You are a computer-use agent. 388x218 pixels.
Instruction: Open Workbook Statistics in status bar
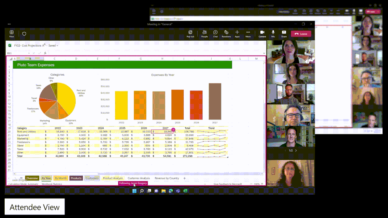point(52,184)
